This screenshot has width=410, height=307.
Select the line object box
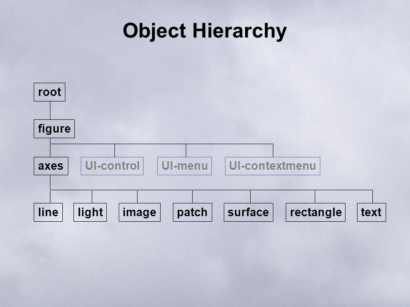pyautogui.click(x=48, y=212)
